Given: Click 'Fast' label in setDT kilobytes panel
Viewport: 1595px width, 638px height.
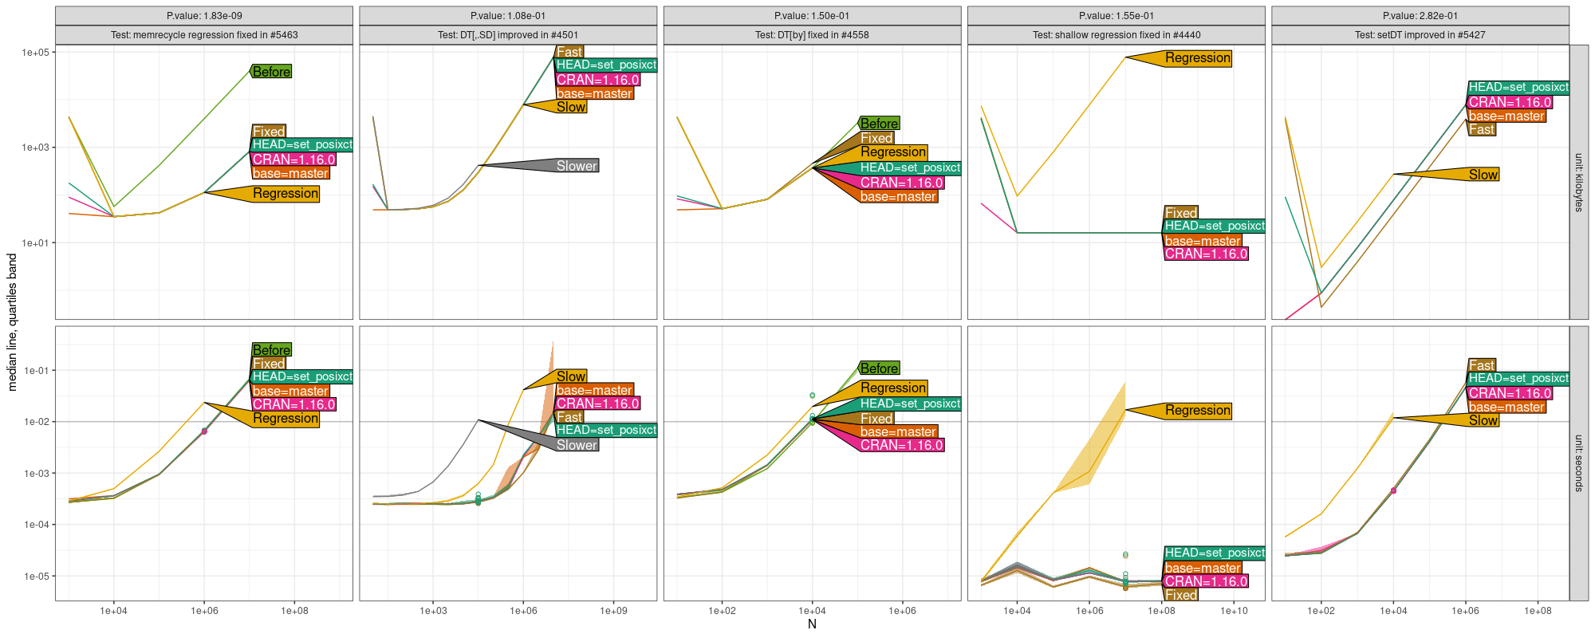Looking at the screenshot, I should point(1482,129).
